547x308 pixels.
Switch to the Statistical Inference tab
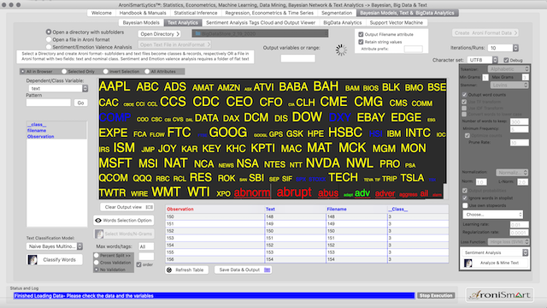coord(196,13)
